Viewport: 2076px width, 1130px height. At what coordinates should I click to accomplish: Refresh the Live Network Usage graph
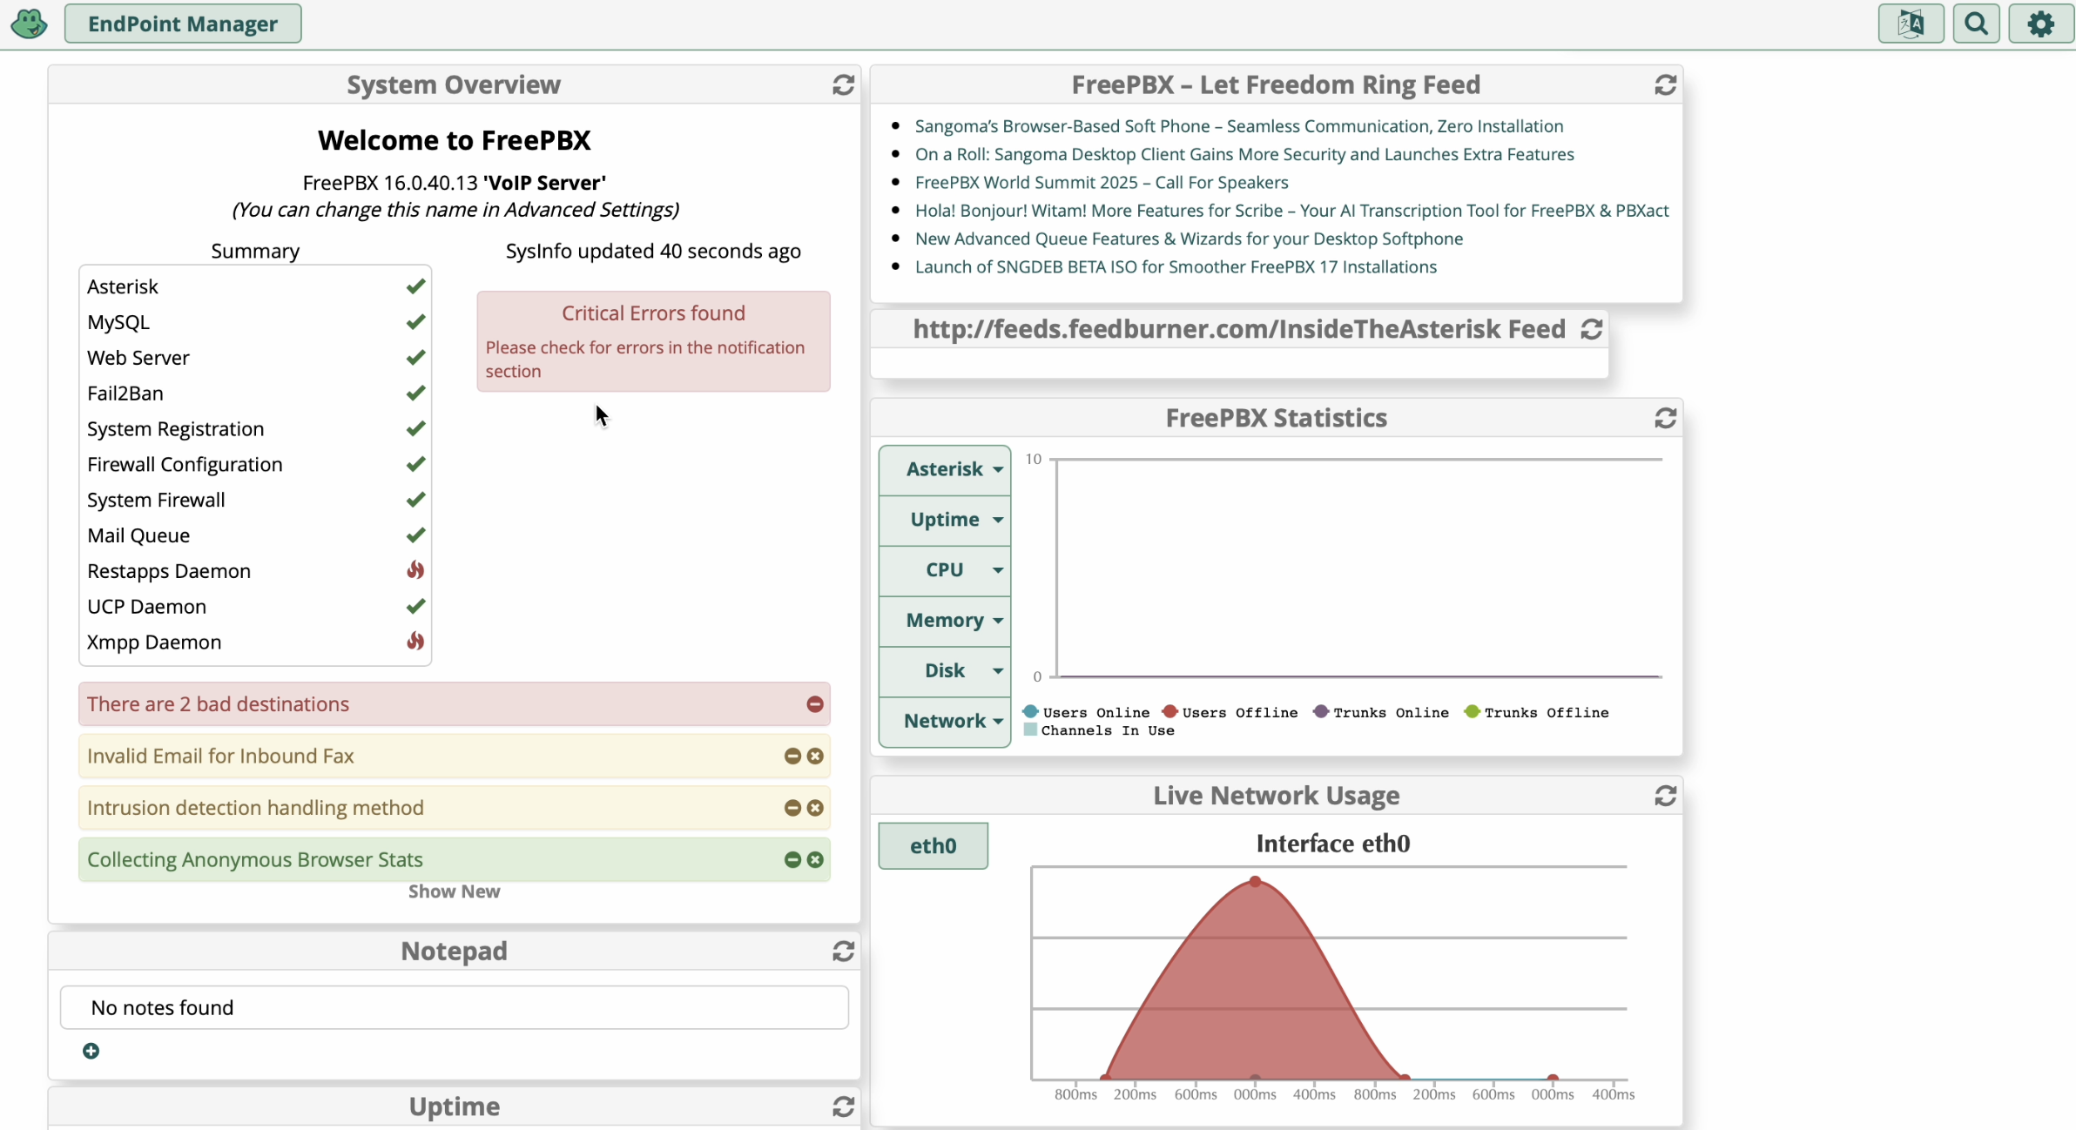point(1665,795)
